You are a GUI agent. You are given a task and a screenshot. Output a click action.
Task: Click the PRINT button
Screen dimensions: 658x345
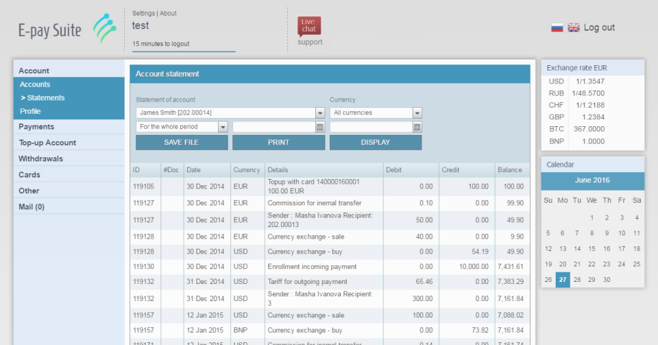pyautogui.click(x=279, y=142)
